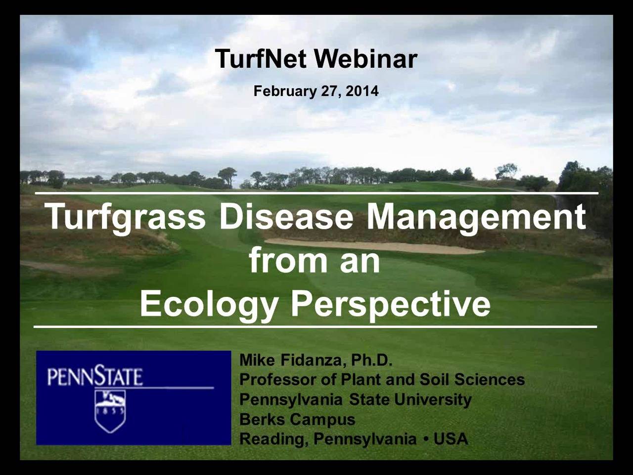
Task: Select the Ecology Perspective text line
Action: (315, 303)
